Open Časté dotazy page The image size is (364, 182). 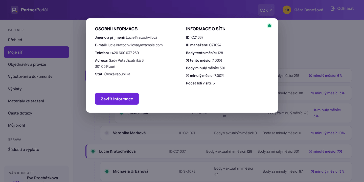pyautogui.click(x=36, y=113)
